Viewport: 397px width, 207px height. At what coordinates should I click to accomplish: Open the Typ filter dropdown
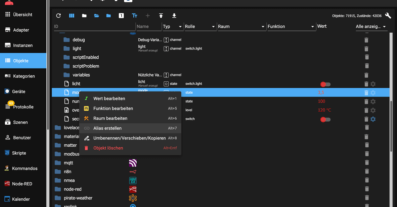(x=180, y=27)
